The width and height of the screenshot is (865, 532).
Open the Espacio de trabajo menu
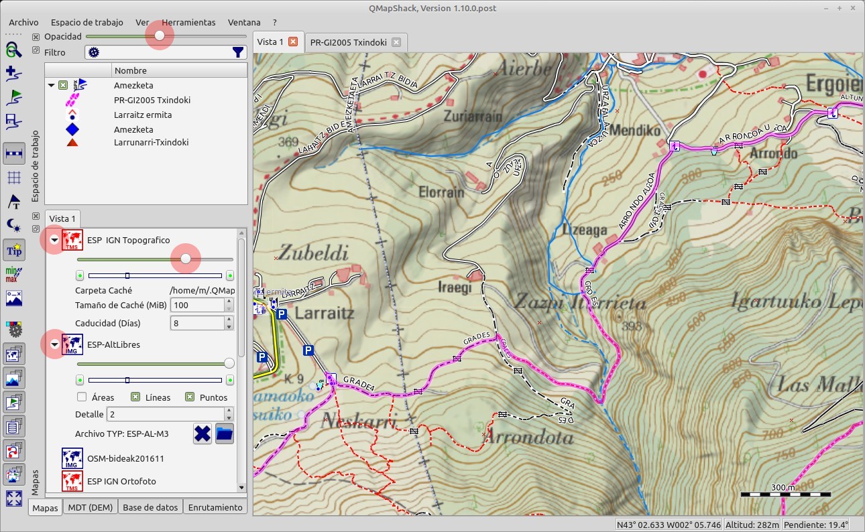87,22
